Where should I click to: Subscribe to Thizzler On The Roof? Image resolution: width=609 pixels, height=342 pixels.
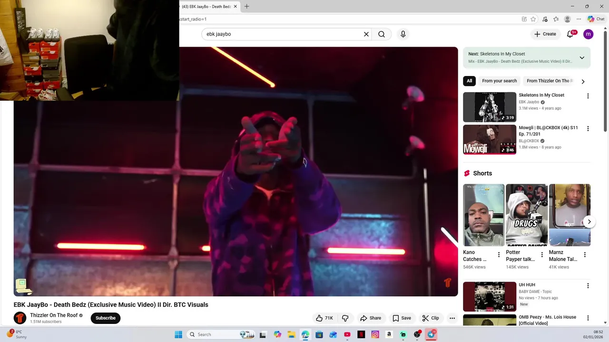pos(106,318)
